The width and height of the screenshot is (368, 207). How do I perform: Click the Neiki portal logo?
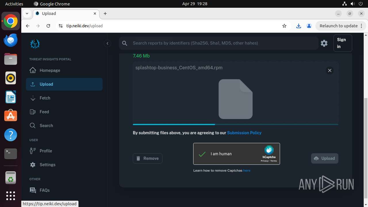35,44
